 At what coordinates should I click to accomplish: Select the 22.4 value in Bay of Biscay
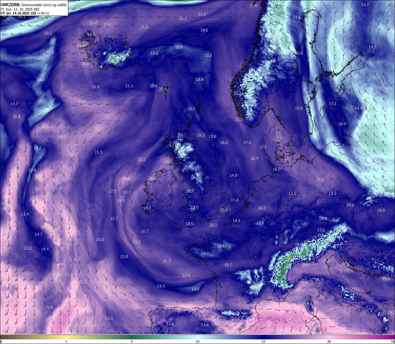click(186, 276)
